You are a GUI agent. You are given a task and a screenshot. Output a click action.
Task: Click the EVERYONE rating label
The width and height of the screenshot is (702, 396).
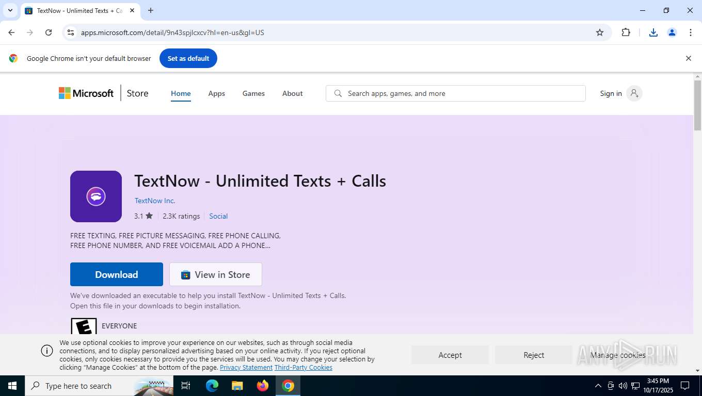click(119, 326)
